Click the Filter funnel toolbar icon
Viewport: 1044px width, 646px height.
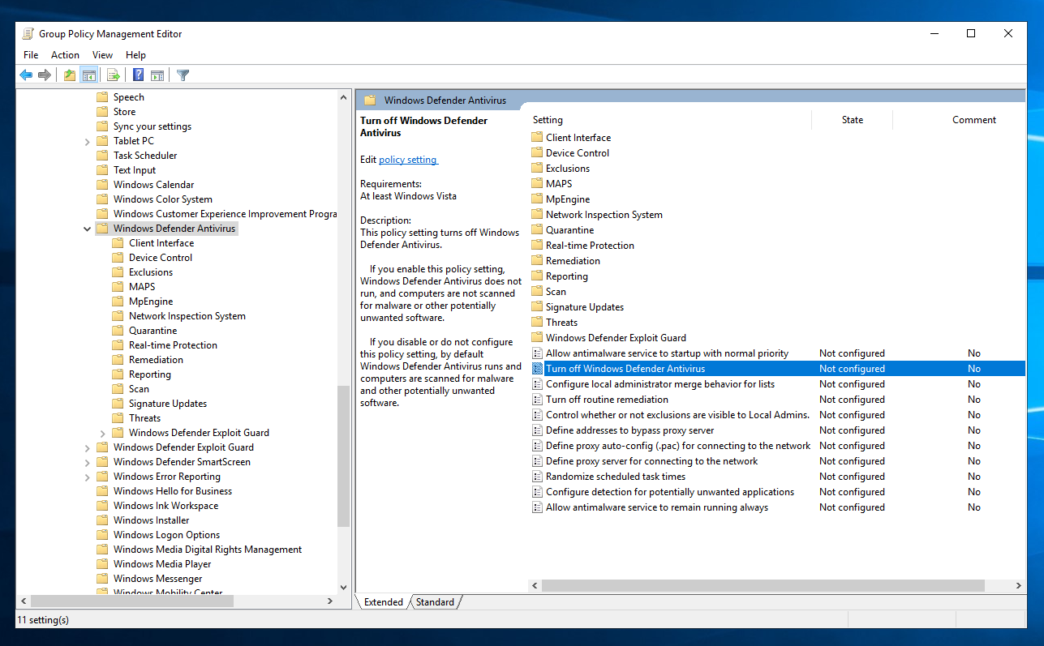(183, 75)
